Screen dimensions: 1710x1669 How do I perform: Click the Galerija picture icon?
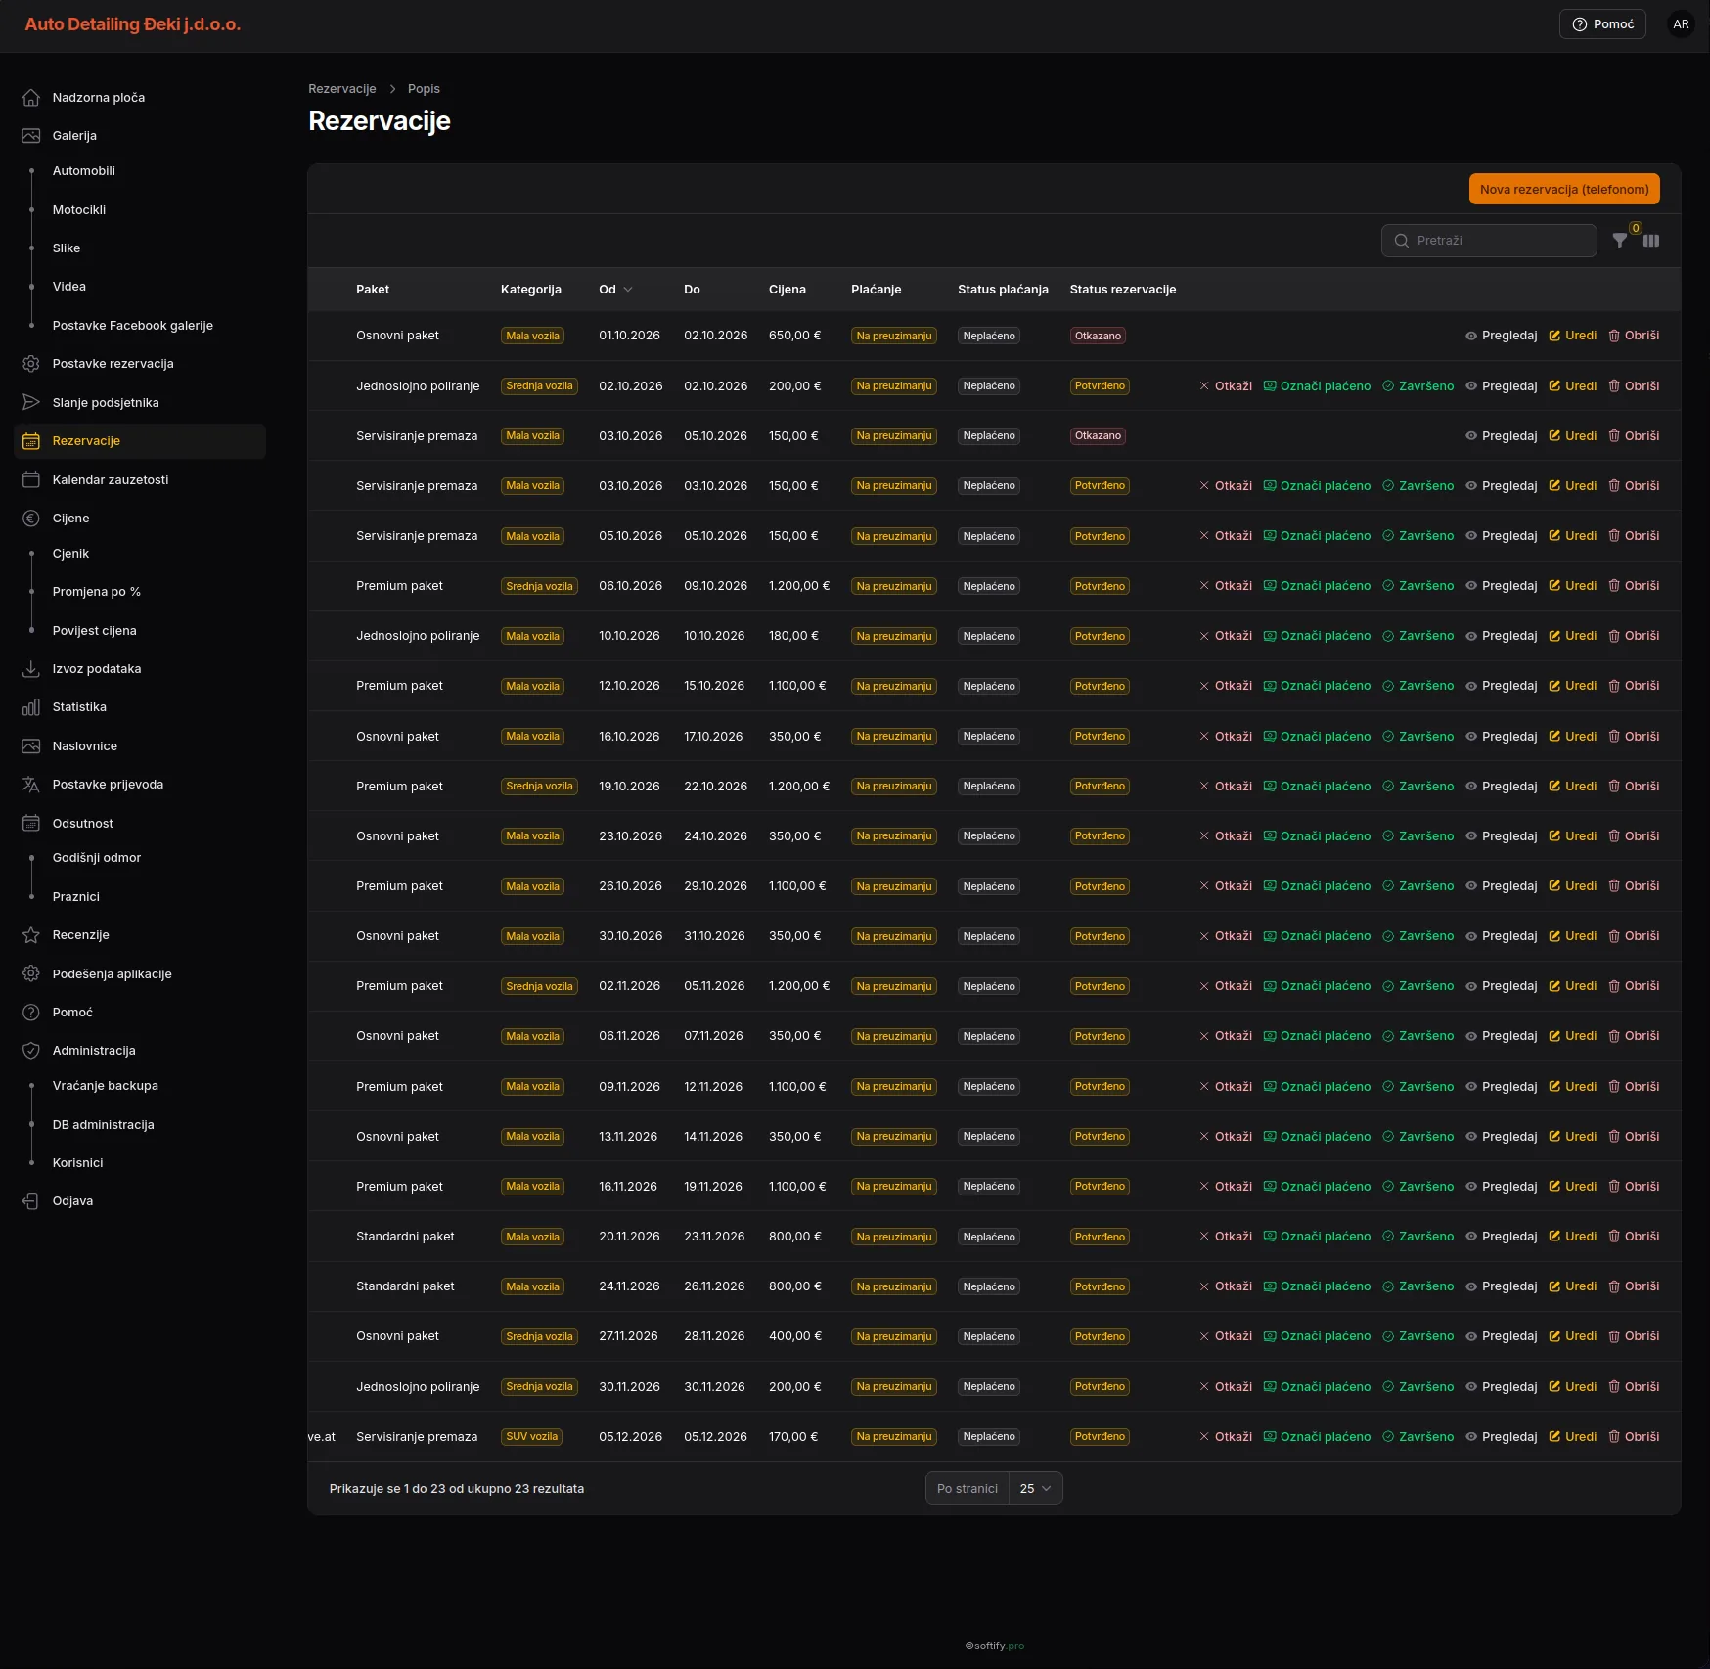click(x=31, y=136)
